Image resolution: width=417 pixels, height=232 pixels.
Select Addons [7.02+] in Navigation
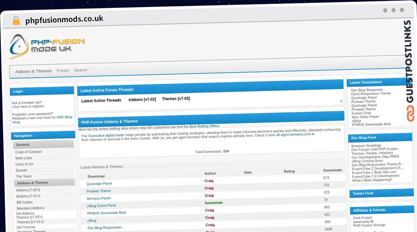pos(28,190)
